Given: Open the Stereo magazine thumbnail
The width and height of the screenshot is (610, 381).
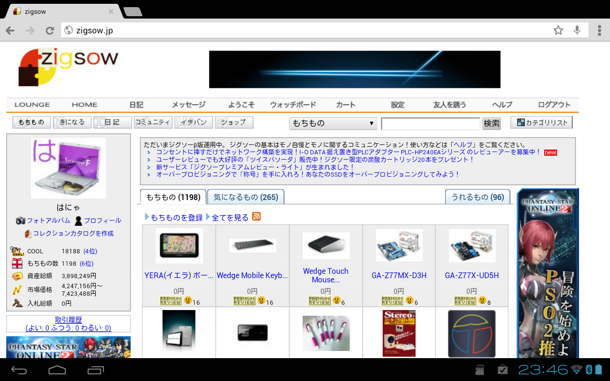Looking at the screenshot, I should tap(399, 333).
